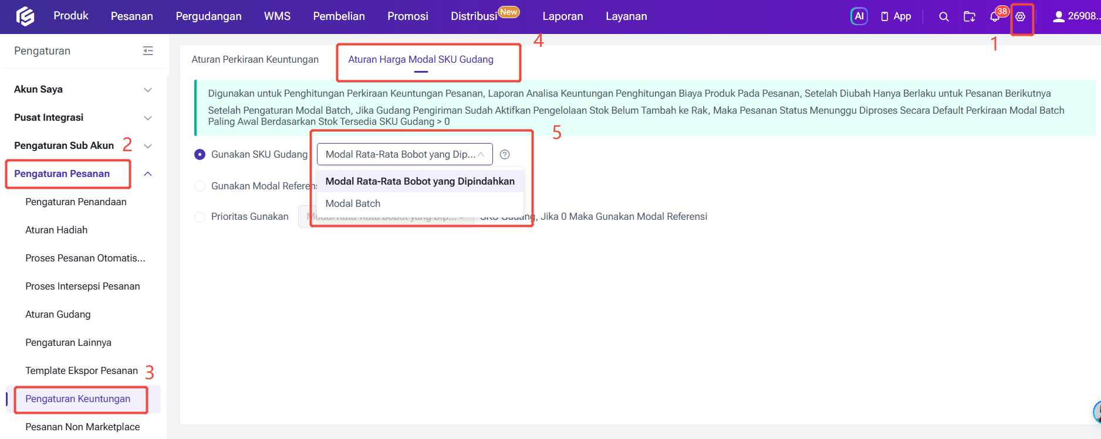Collapse the Pengaturan sidebar menu icon
This screenshot has width=1101, height=439.
(148, 51)
